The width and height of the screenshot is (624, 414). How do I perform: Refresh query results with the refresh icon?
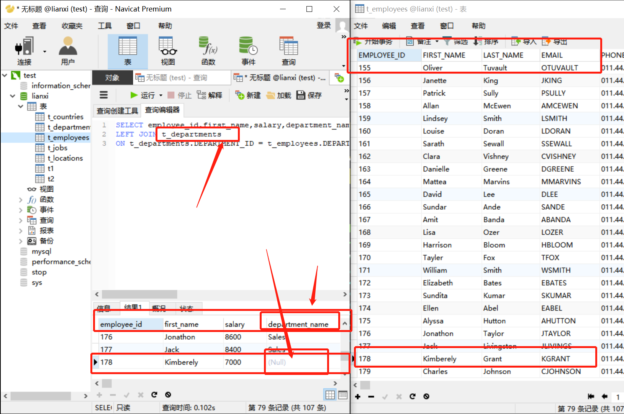point(154,394)
